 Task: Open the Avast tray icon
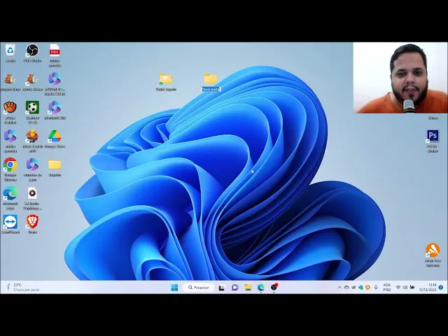368,288
